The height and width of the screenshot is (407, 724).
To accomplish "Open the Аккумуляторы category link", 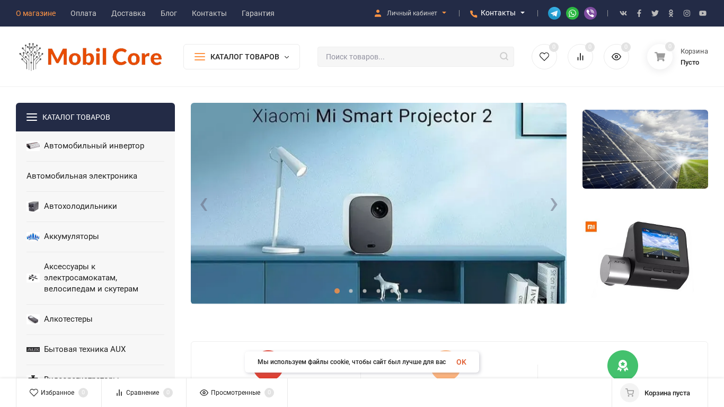I will tap(72, 236).
